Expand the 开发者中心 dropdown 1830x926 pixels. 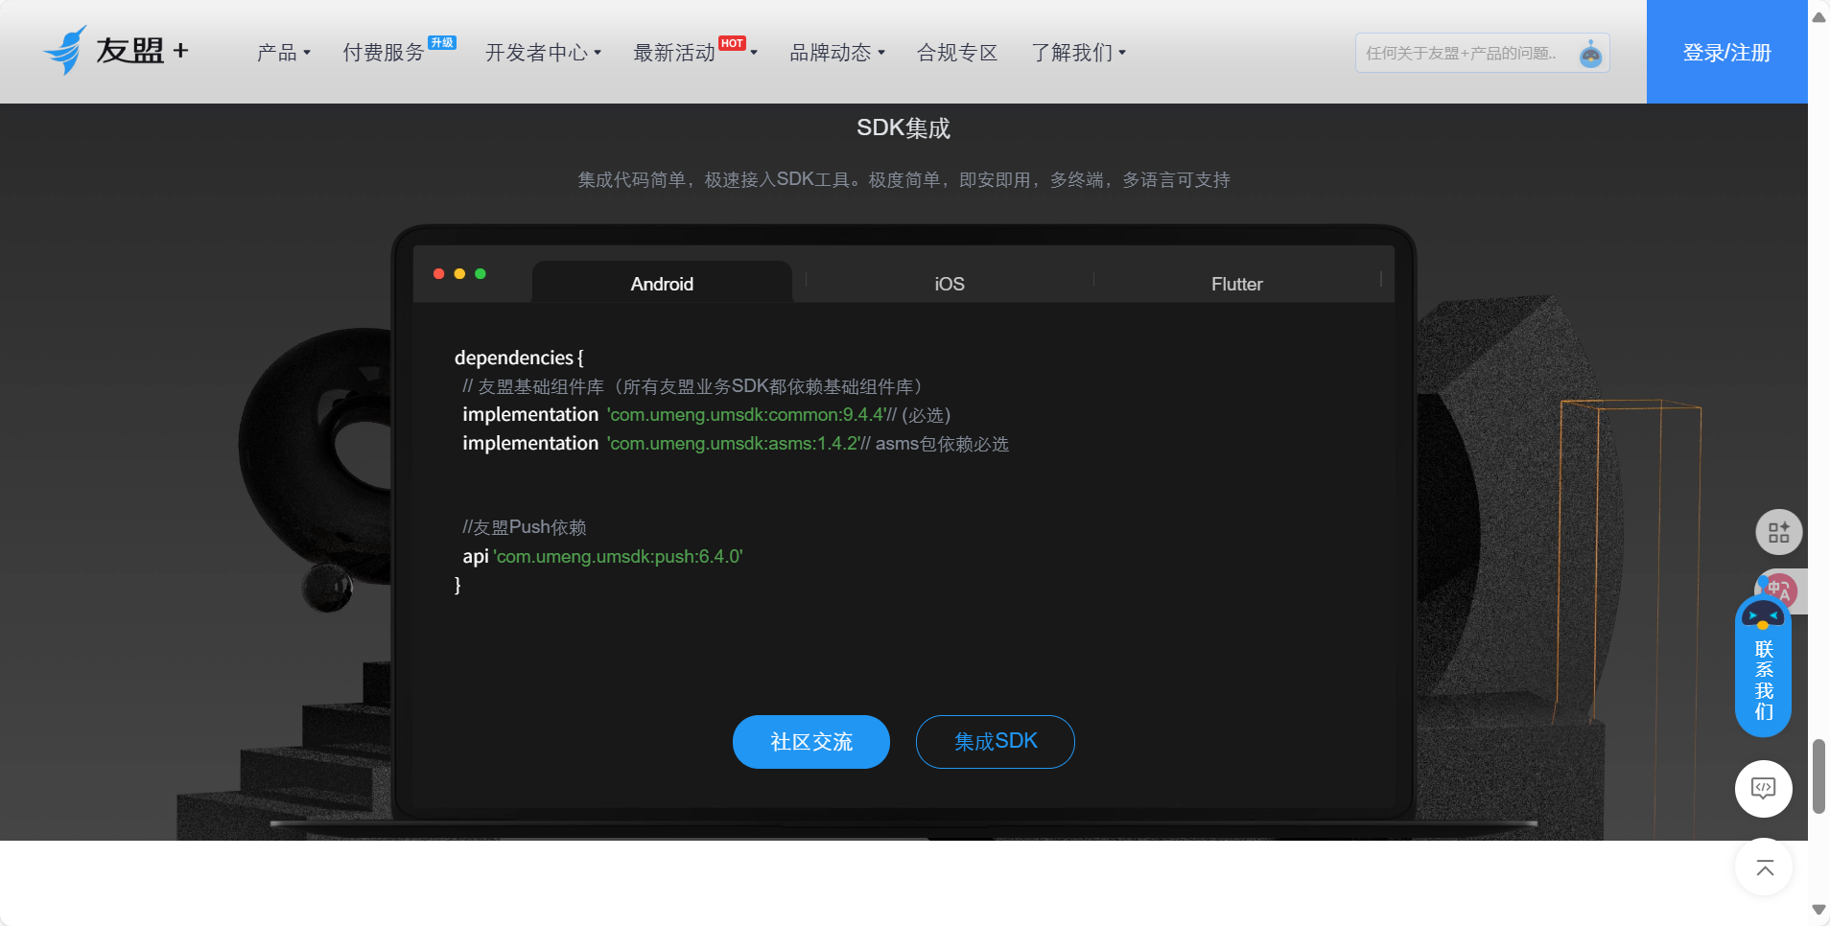(543, 53)
